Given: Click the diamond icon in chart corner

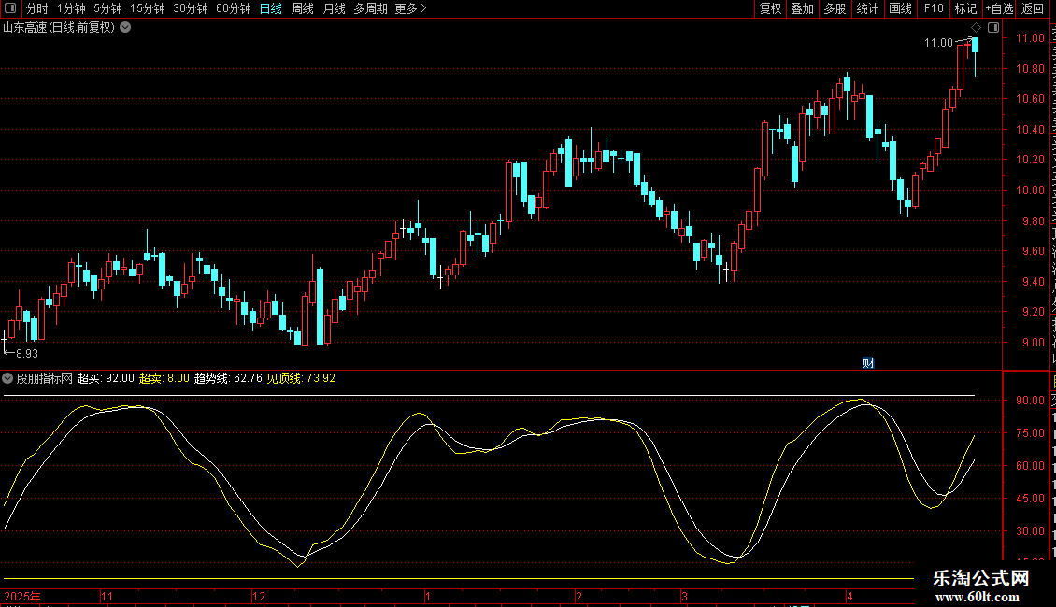Looking at the screenshot, I should pyautogui.click(x=976, y=28).
